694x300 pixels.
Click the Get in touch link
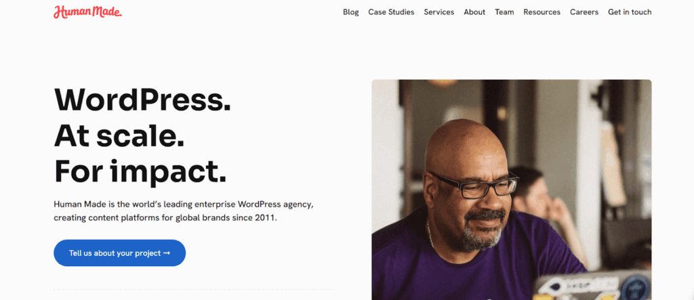(630, 12)
